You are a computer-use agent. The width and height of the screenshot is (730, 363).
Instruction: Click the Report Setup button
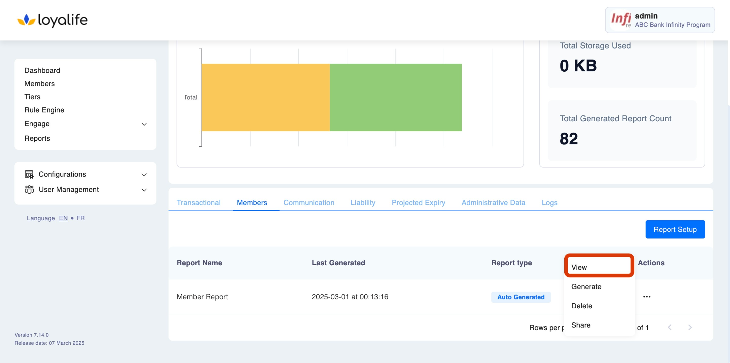tap(675, 229)
